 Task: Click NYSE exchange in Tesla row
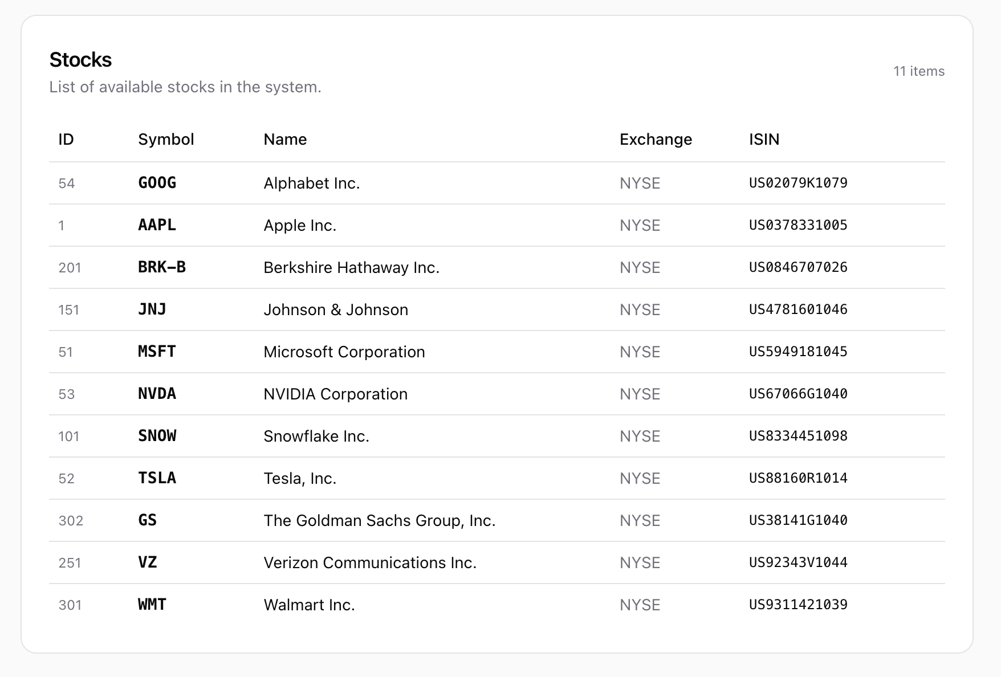point(640,479)
